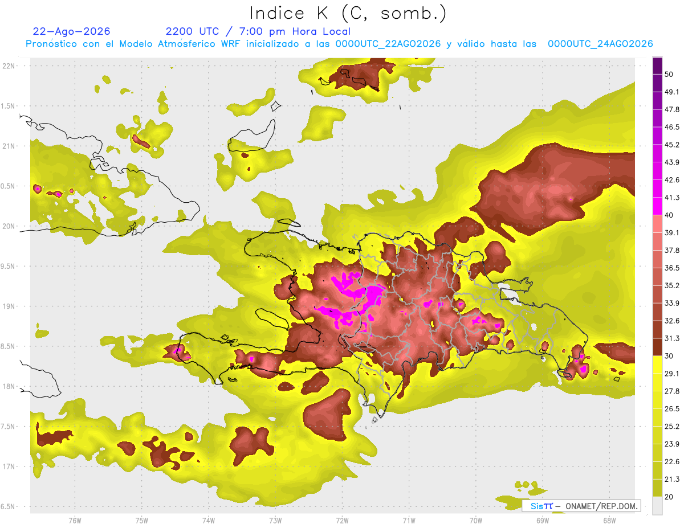Click the '0000UTC_22AGO2026' initialization timestamp
This screenshot has width=684, height=528.
(389, 44)
